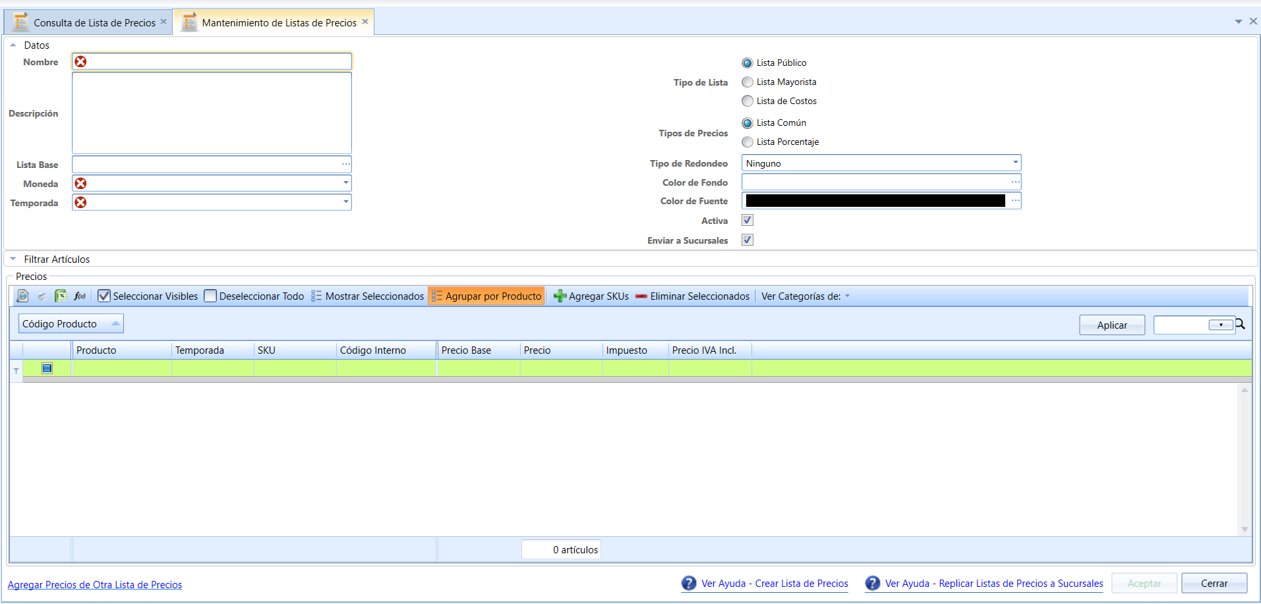The image size is (1261, 604).
Task: Click SKU column header
Action: (295, 350)
